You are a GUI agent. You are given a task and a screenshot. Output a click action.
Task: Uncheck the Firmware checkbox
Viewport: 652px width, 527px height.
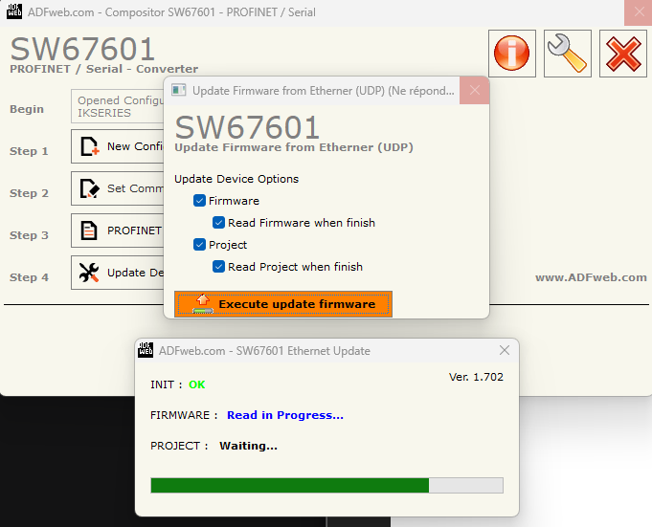(x=199, y=201)
